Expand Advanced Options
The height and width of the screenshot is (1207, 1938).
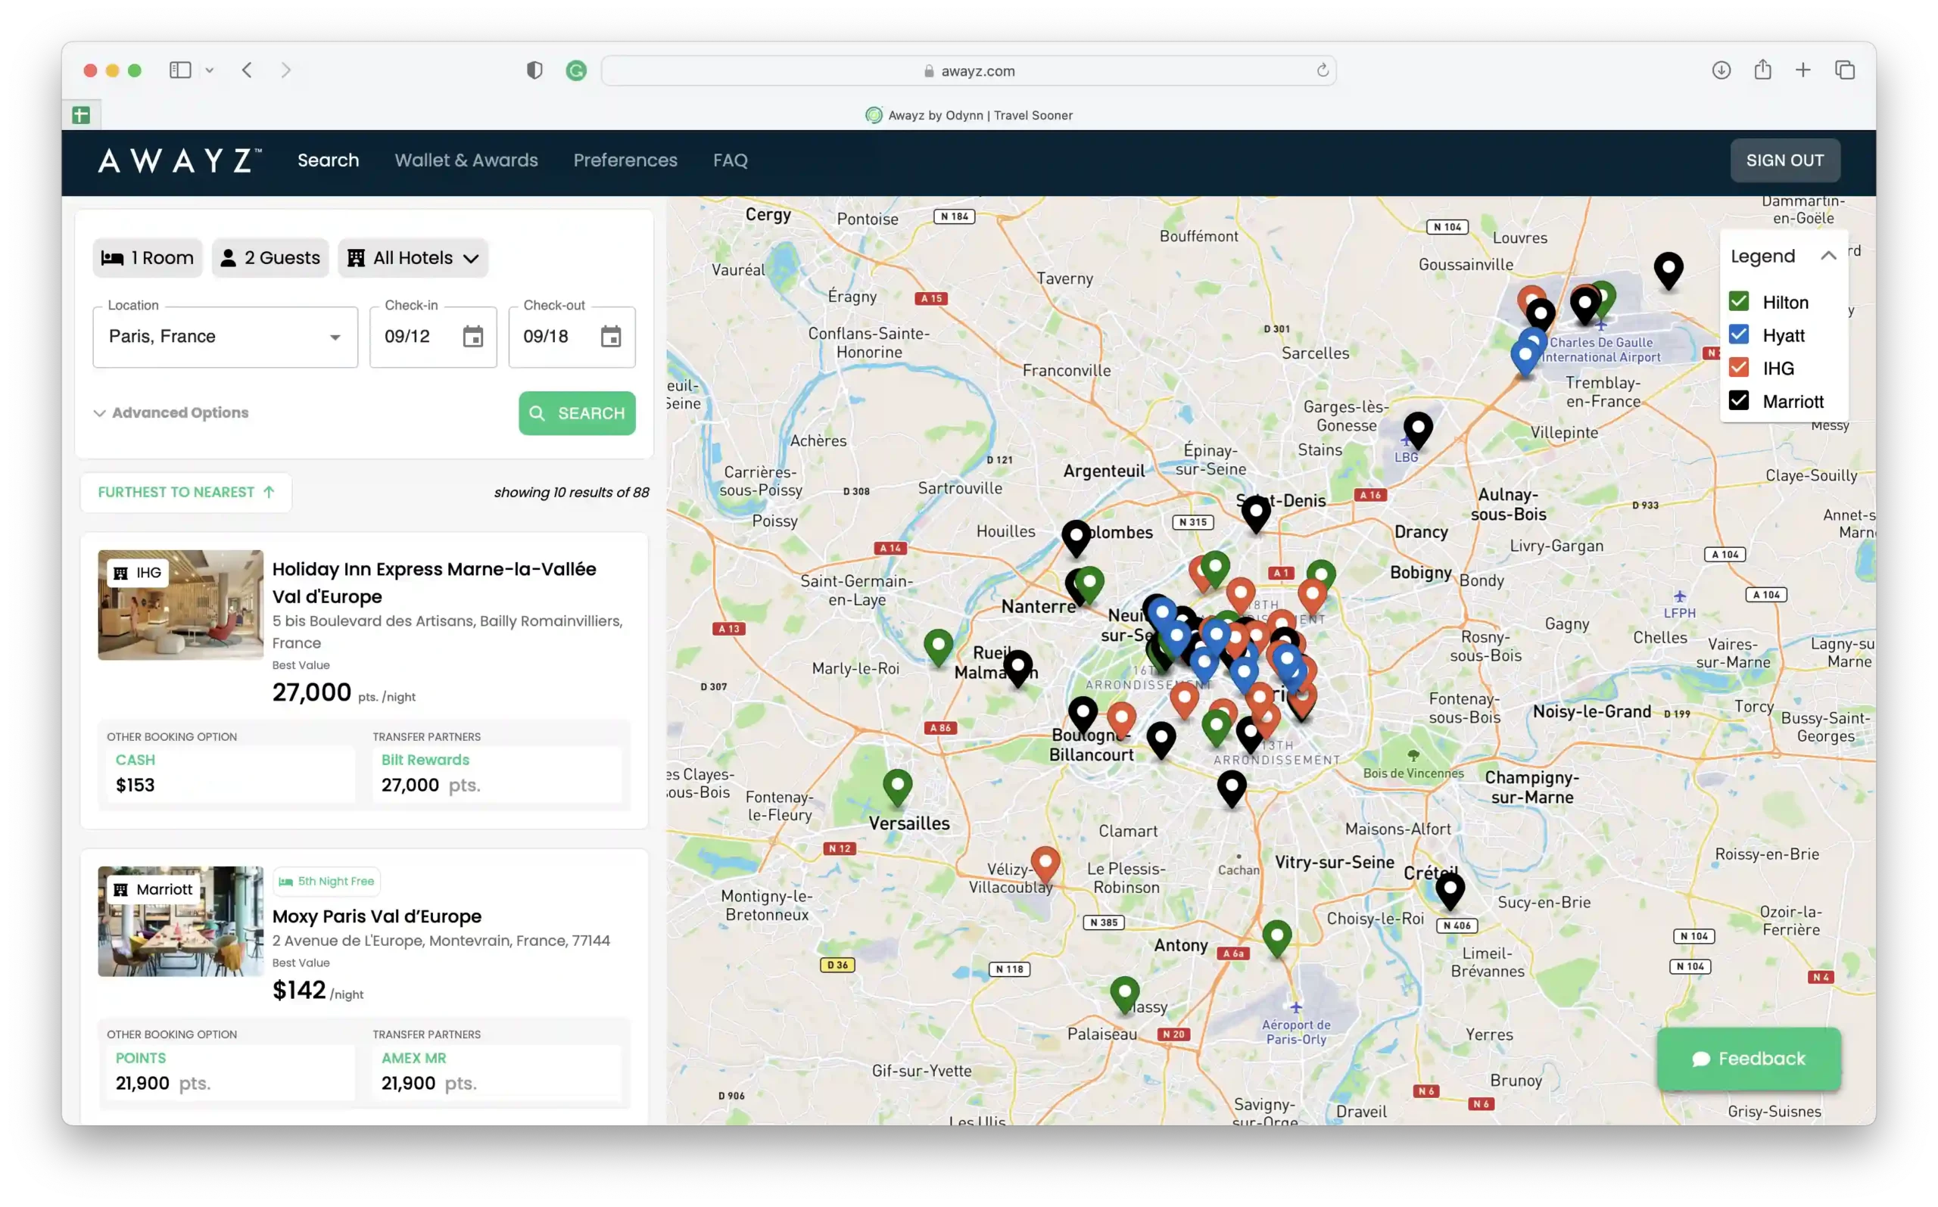[172, 412]
